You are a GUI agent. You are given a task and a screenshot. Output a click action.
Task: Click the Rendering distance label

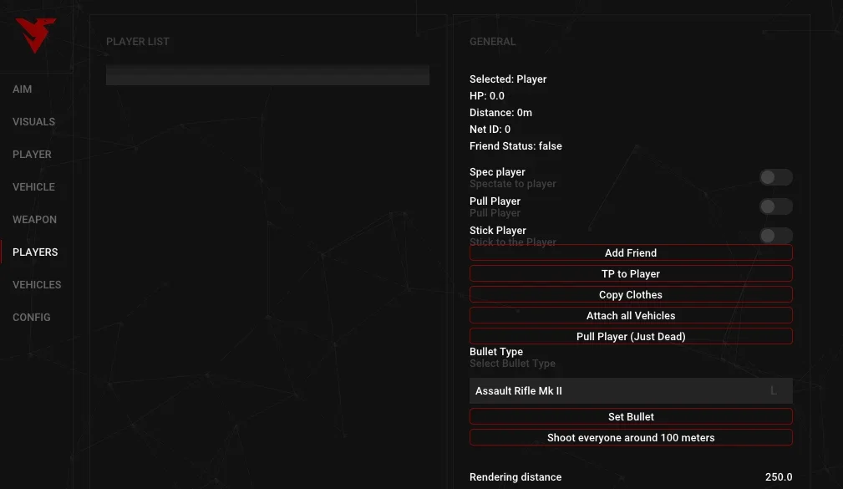click(x=515, y=477)
